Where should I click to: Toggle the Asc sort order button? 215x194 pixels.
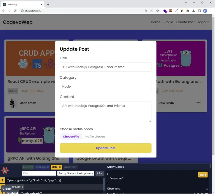(x=100, y=173)
